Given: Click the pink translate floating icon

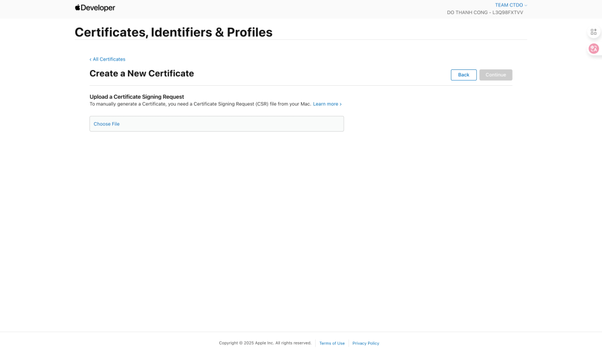Looking at the screenshot, I should coord(594,49).
